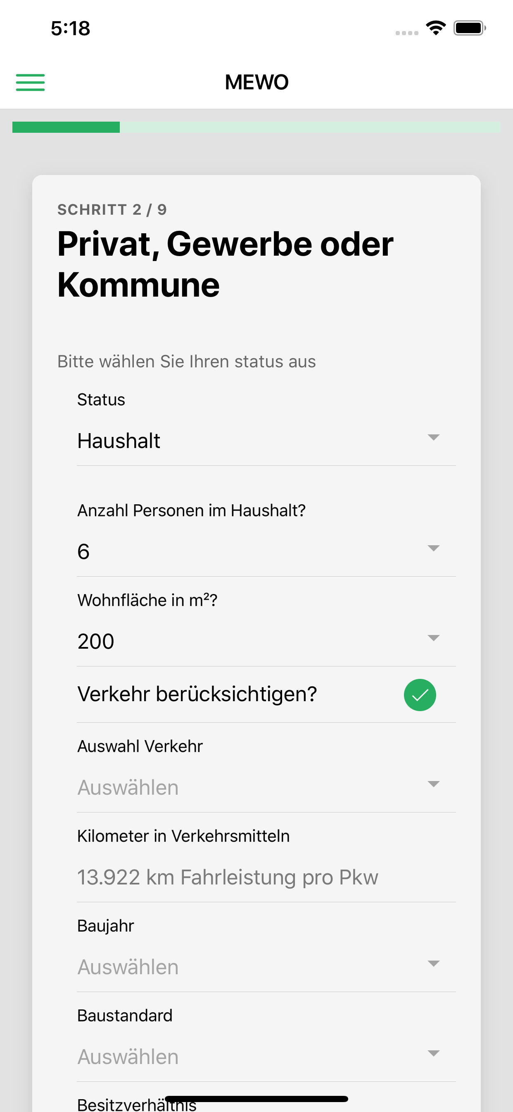The width and height of the screenshot is (513, 1112).
Task: Open the hamburger menu
Action: (x=30, y=82)
